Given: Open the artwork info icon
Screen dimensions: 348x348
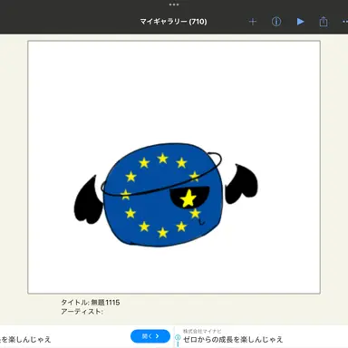Looking at the screenshot, I should point(276,22).
